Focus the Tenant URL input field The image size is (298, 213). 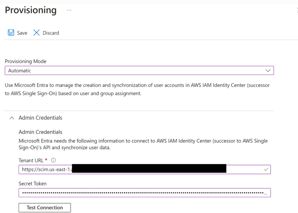coord(145,169)
